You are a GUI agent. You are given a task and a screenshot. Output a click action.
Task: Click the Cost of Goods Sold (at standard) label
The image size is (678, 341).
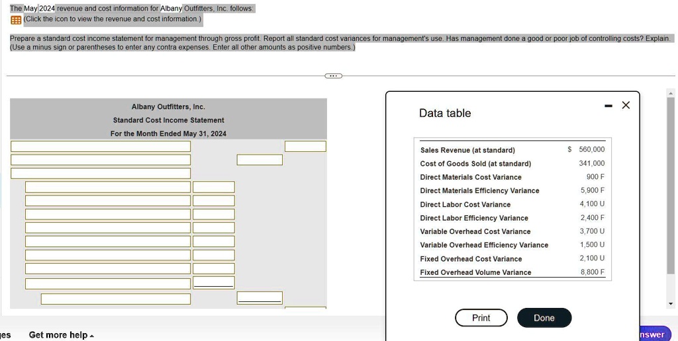point(475,164)
